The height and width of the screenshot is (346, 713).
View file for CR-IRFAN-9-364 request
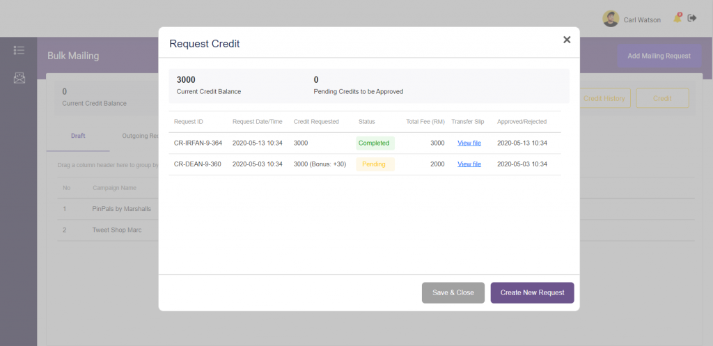pyautogui.click(x=469, y=143)
